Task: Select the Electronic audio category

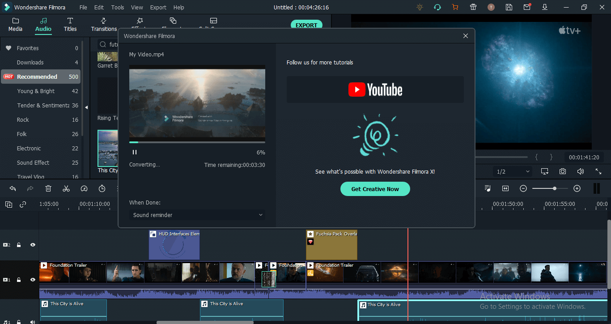Action: click(x=41, y=148)
